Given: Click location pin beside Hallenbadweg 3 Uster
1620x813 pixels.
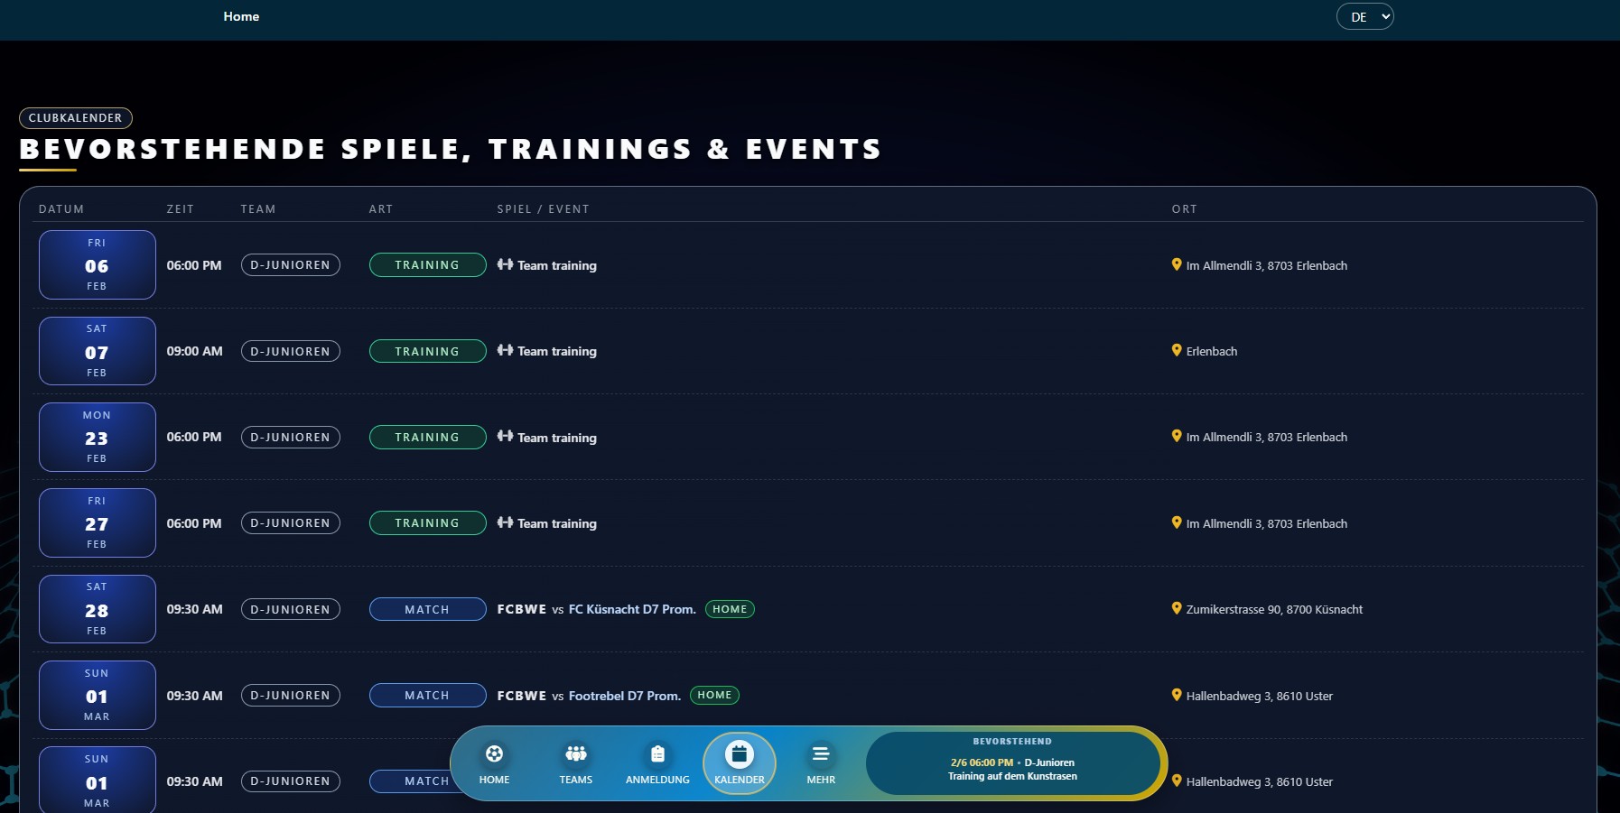Looking at the screenshot, I should [1176, 695].
